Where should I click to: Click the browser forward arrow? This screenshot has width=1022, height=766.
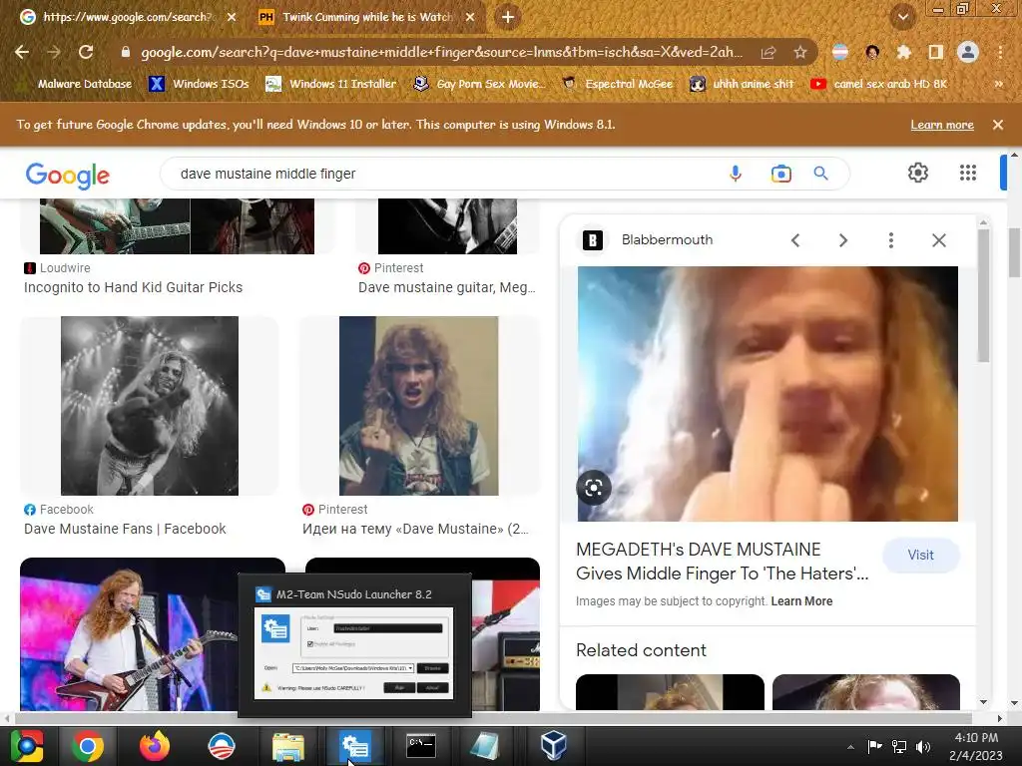pyautogui.click(x=54, y=52)
